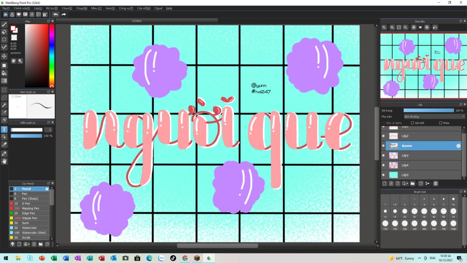Click the Redo arrow in toolbar

(64, 14)
